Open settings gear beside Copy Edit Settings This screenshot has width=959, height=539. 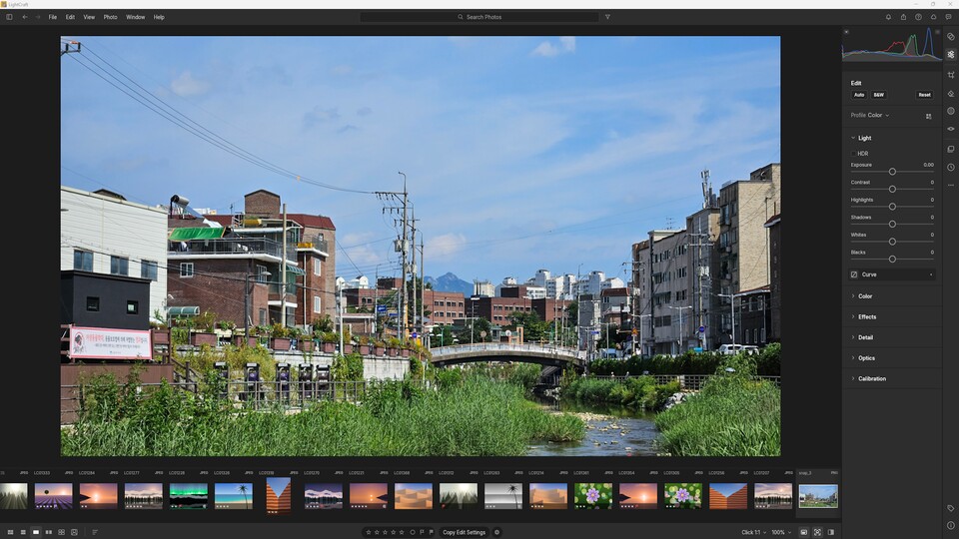pos(496,532)
